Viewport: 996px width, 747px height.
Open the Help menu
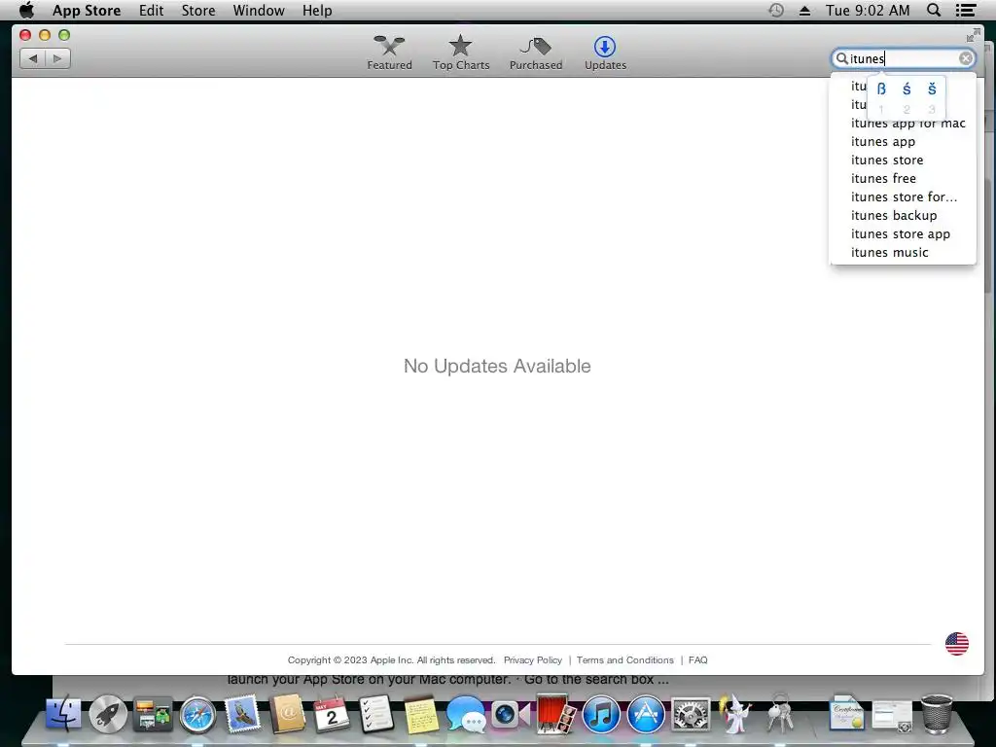pyautogui.click(x=317, y=10)
